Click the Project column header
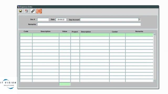 75,32
